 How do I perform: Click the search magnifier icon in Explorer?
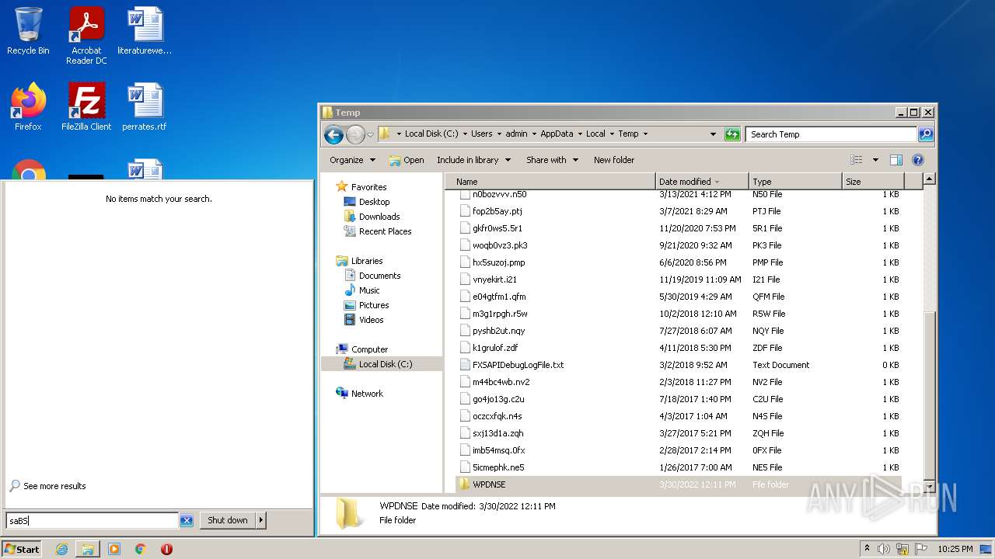[x=925, y=134]
